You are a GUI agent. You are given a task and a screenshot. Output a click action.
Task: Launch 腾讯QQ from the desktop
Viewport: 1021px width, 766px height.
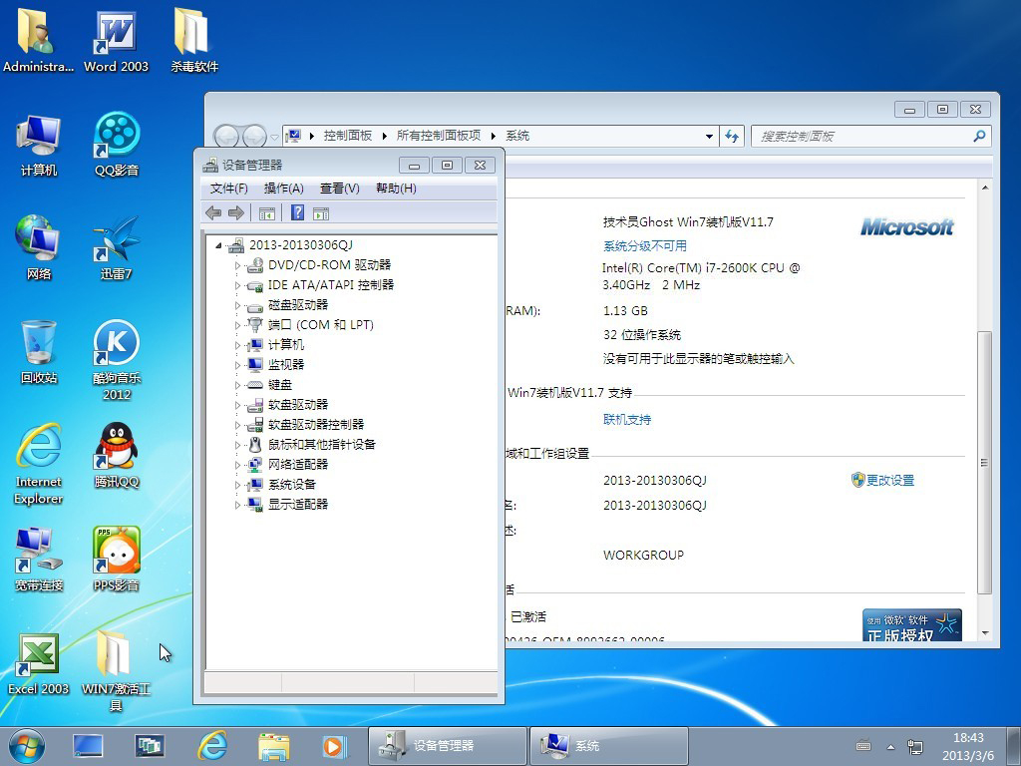pos(117,455)
